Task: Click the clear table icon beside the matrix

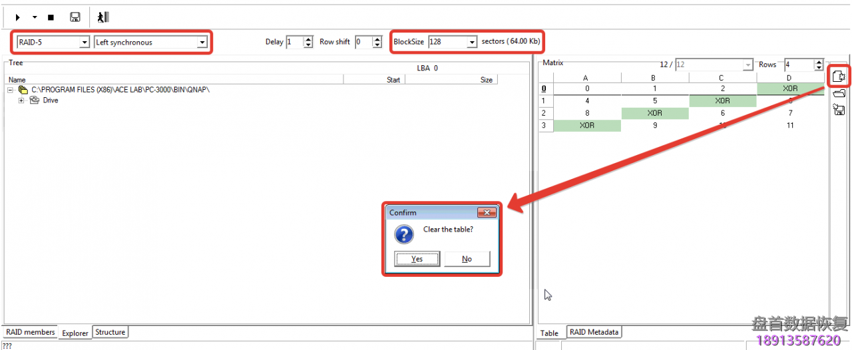Action: (x=839, y=77)
